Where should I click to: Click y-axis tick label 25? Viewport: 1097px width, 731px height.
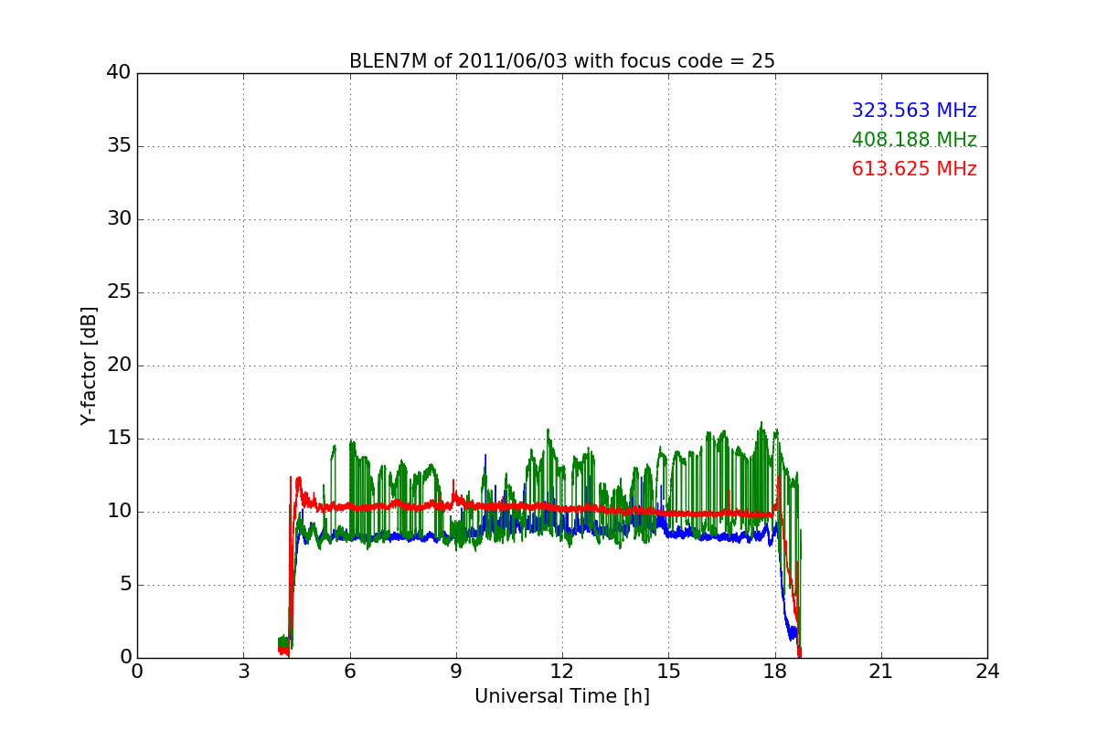119,292
